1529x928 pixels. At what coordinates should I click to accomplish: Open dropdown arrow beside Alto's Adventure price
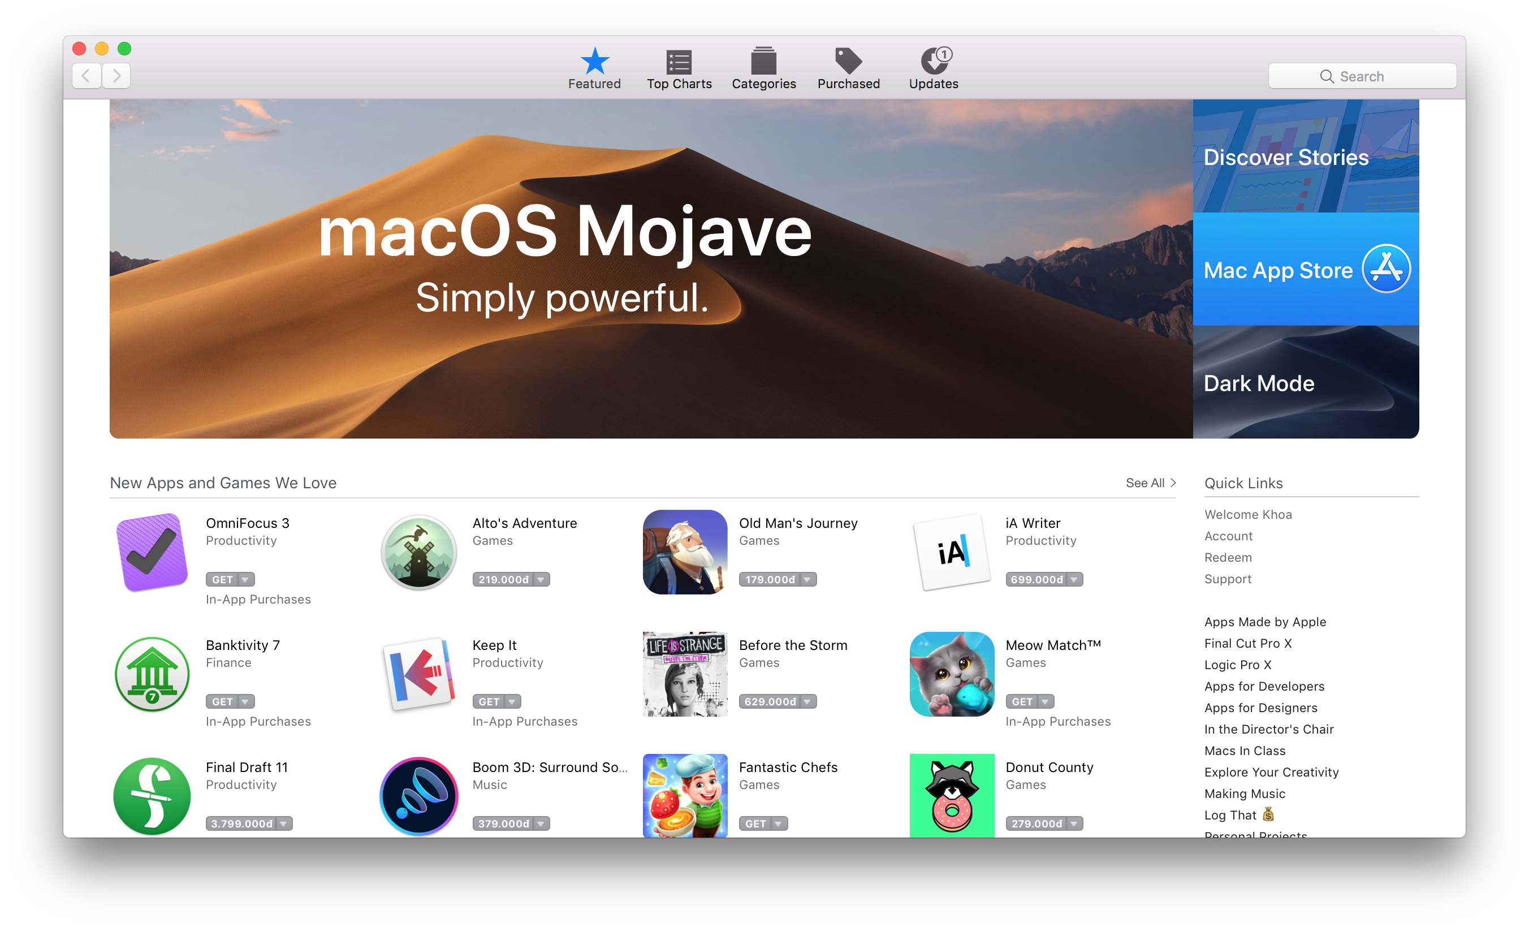(x=541, y=579)
